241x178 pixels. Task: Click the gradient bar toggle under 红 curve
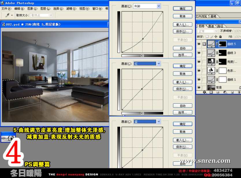click(x=142, y=113)
